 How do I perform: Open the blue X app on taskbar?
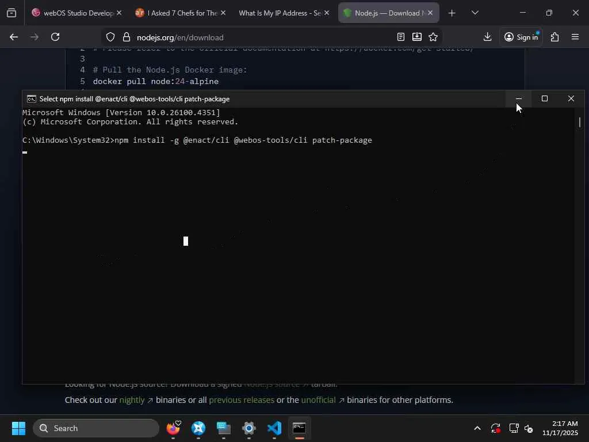click(198, 428)
